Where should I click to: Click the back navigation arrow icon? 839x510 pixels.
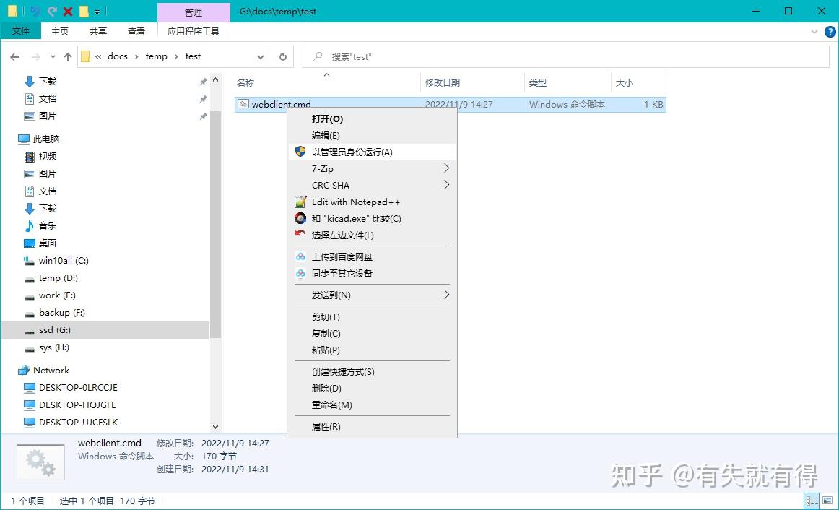tap(14, 56)
